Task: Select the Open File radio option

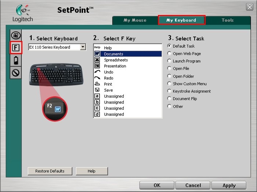Action: [169, 68]
